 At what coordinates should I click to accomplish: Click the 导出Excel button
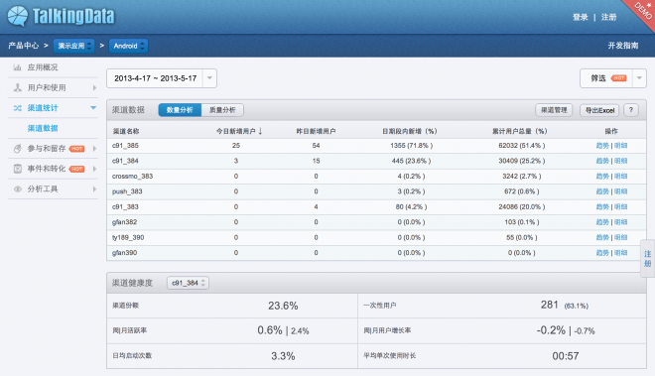point(599,110)
